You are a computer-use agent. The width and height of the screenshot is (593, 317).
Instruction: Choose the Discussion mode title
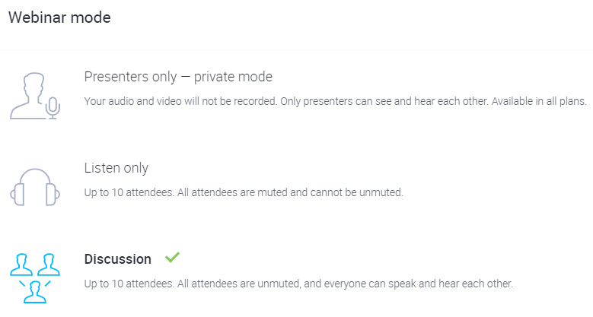click(118, 259)
